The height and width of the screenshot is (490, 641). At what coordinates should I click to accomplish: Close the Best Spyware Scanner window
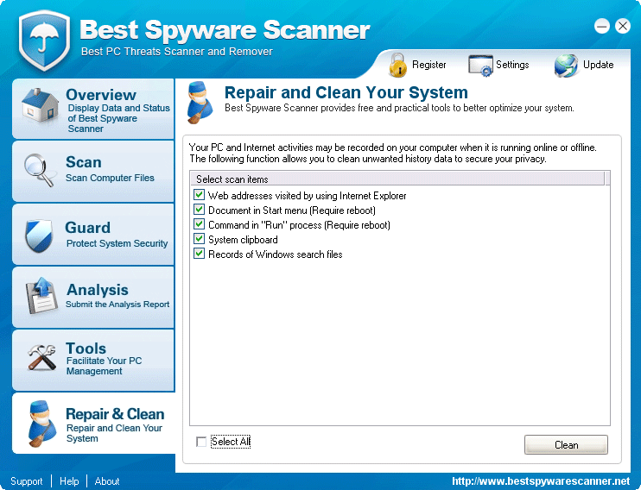coord(623,27)
